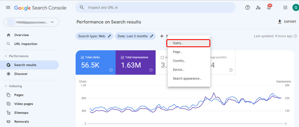Open the URL inspection page
The image size is (299, 127).
(x=26, y=44)
